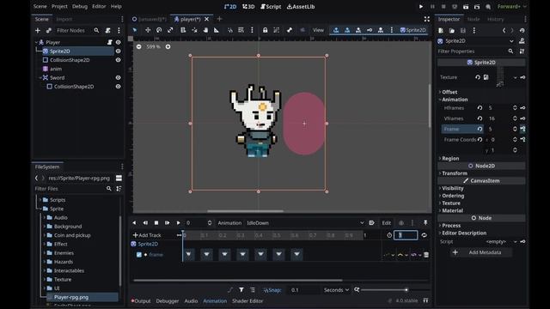The width and height of the screenshot is (550, 309).
Task: Hide Sword's CollisionShape2D child node
Action: coord(119,87)
